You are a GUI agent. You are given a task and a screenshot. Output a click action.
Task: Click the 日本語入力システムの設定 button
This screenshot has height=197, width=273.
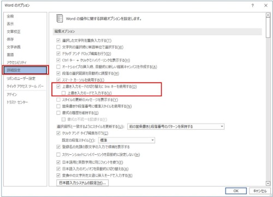[82, 183]
